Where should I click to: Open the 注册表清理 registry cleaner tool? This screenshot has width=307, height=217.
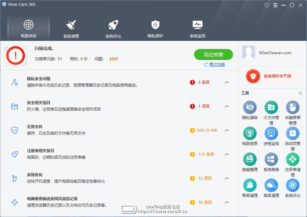[292, 159]
